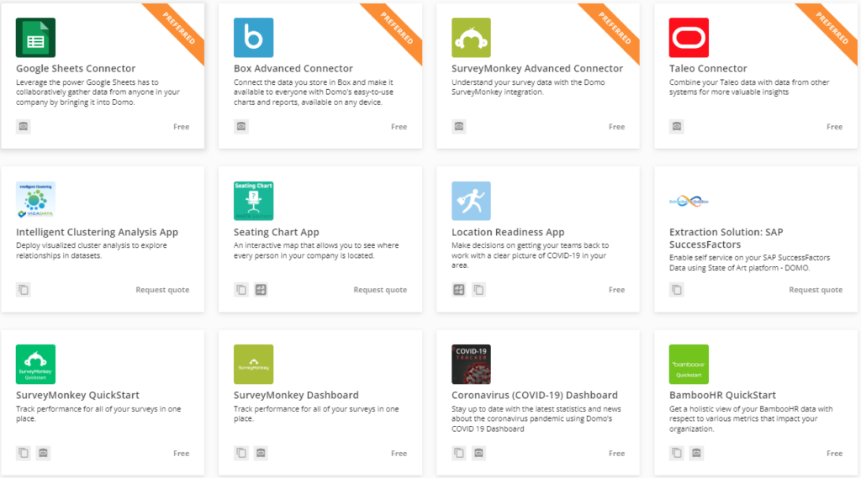Viewport: 861px width, 478px height.
Task: Open the Seating Chart App icon
Action: (253, 202)
